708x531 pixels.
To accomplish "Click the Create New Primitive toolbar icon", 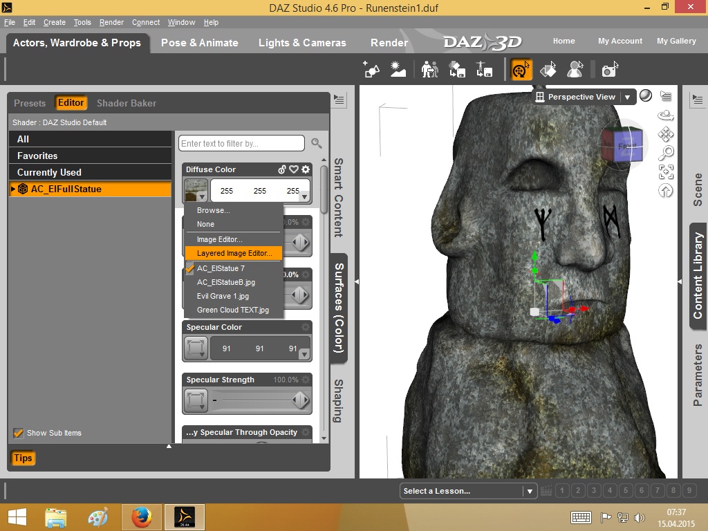I will click(x=371, y=70).
